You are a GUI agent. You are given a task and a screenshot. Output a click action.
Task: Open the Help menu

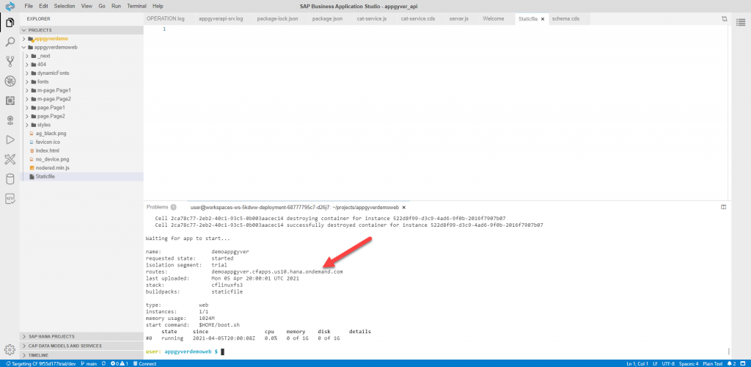tap(158, 6)
